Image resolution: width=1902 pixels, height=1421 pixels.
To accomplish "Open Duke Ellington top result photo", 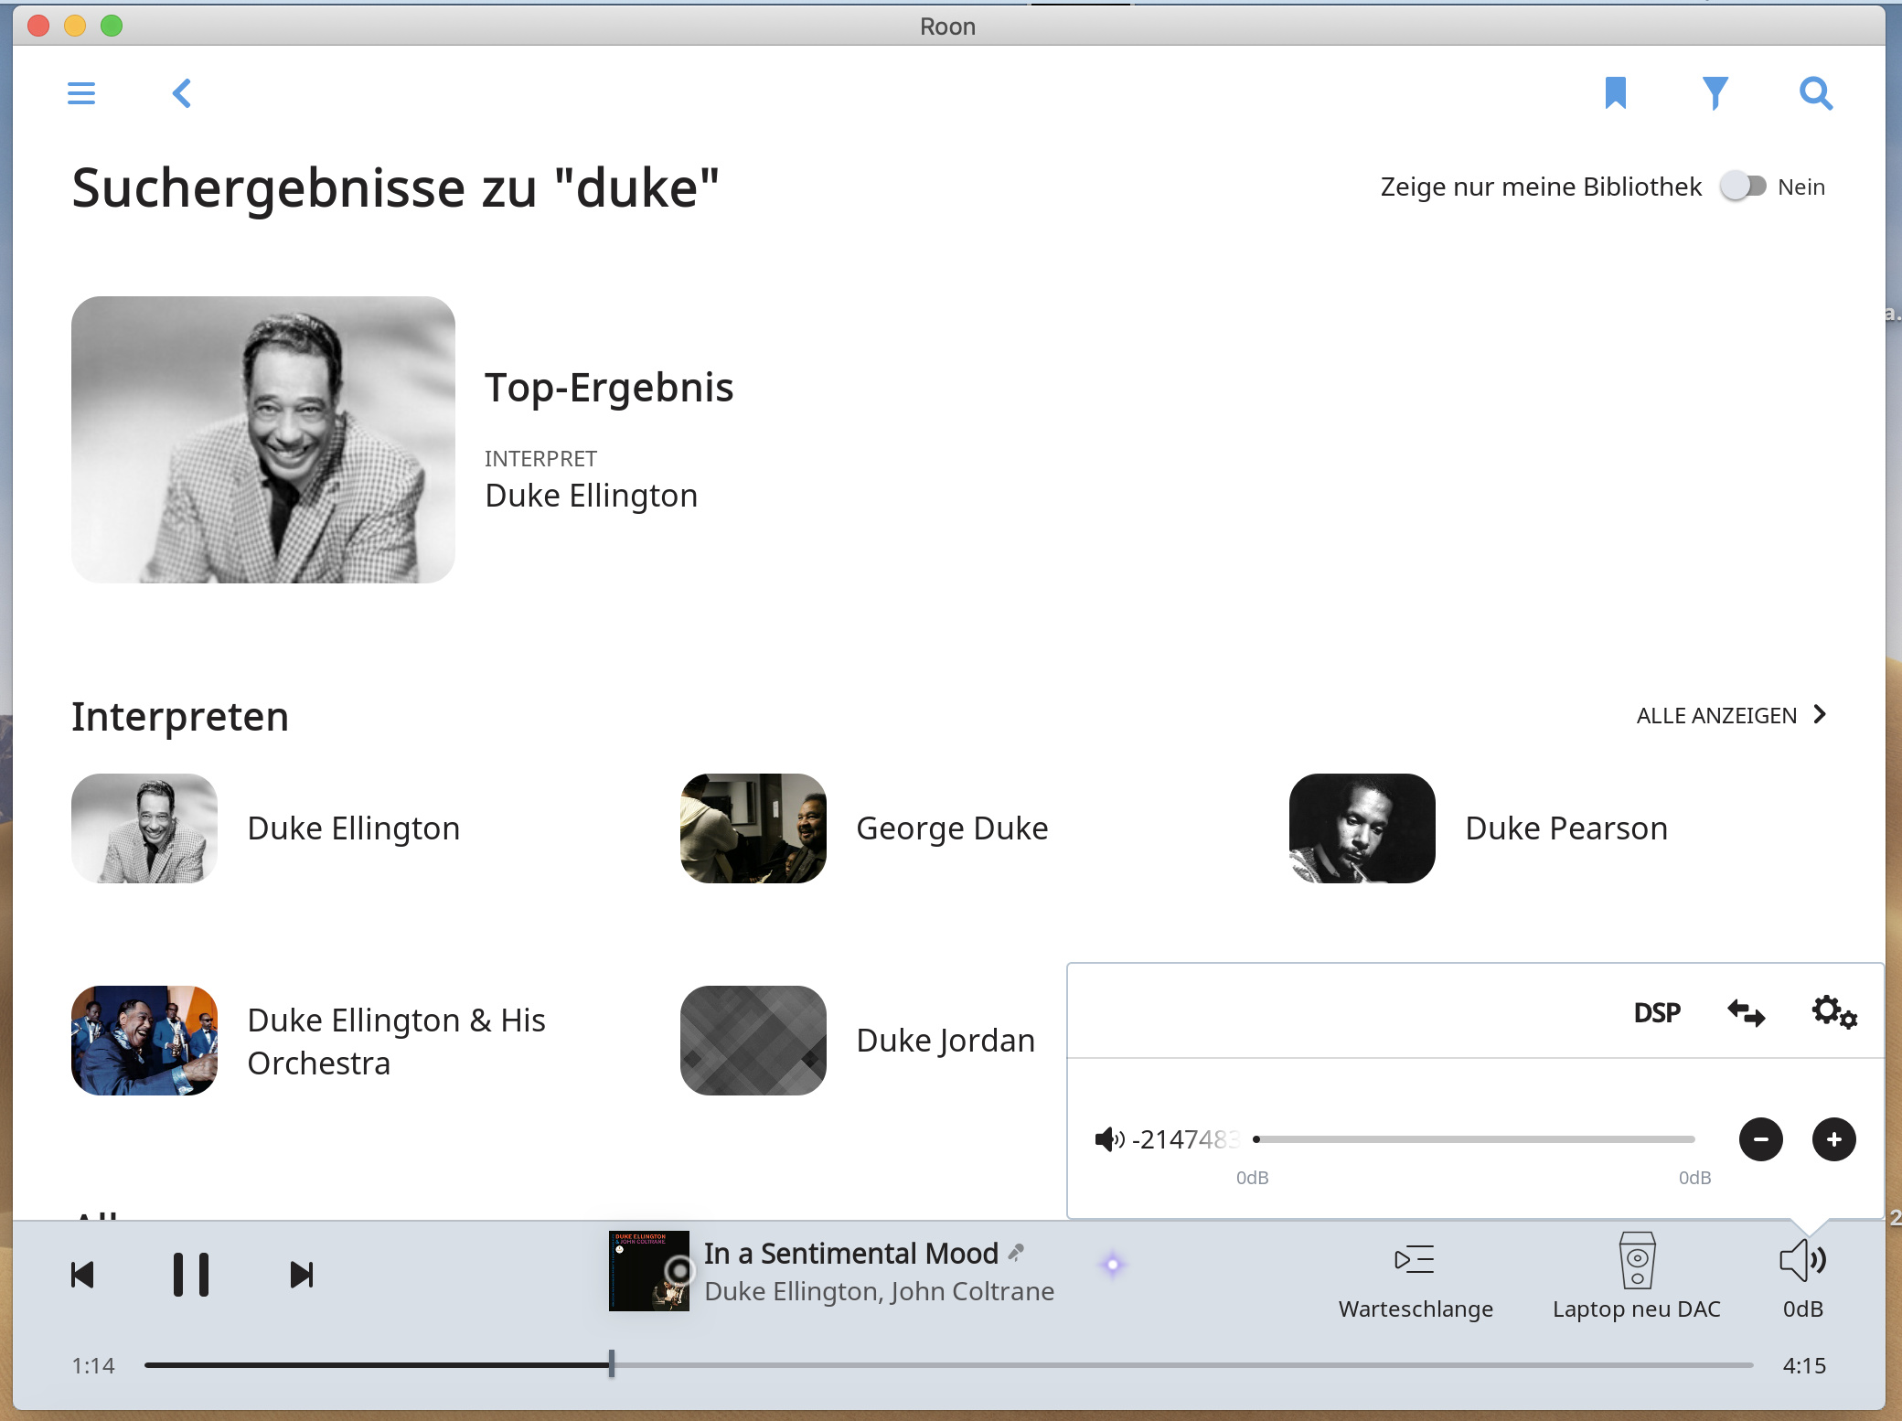I will [x=263, y=440].
